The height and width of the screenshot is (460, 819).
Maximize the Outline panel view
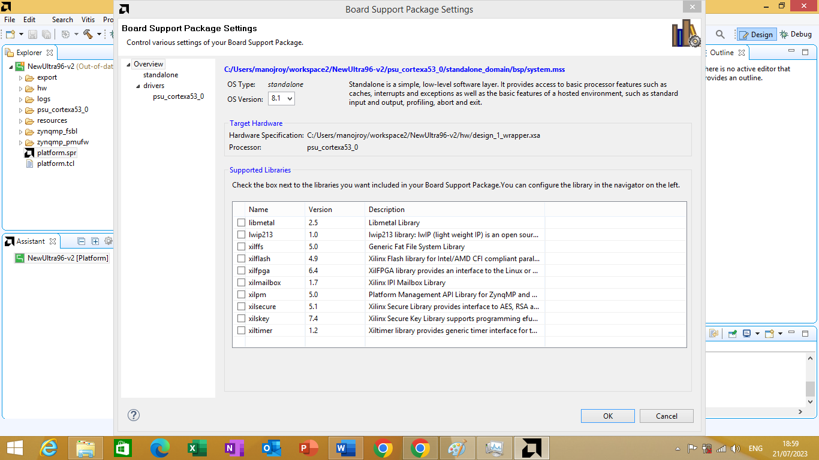tap(805, 52)
